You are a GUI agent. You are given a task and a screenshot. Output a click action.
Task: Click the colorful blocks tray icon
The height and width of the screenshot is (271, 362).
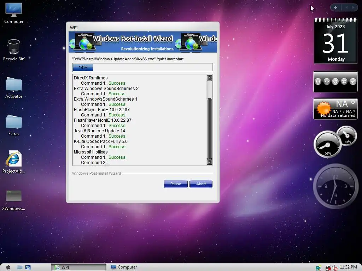click(319, 268)
